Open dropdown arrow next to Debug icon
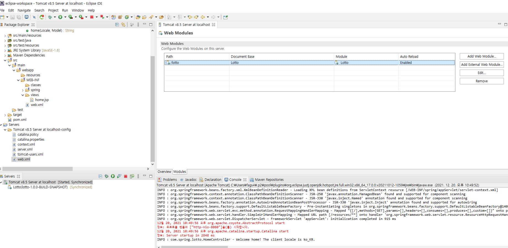The image size is (508, 248). pyautogui.click(x=55, y=17)
